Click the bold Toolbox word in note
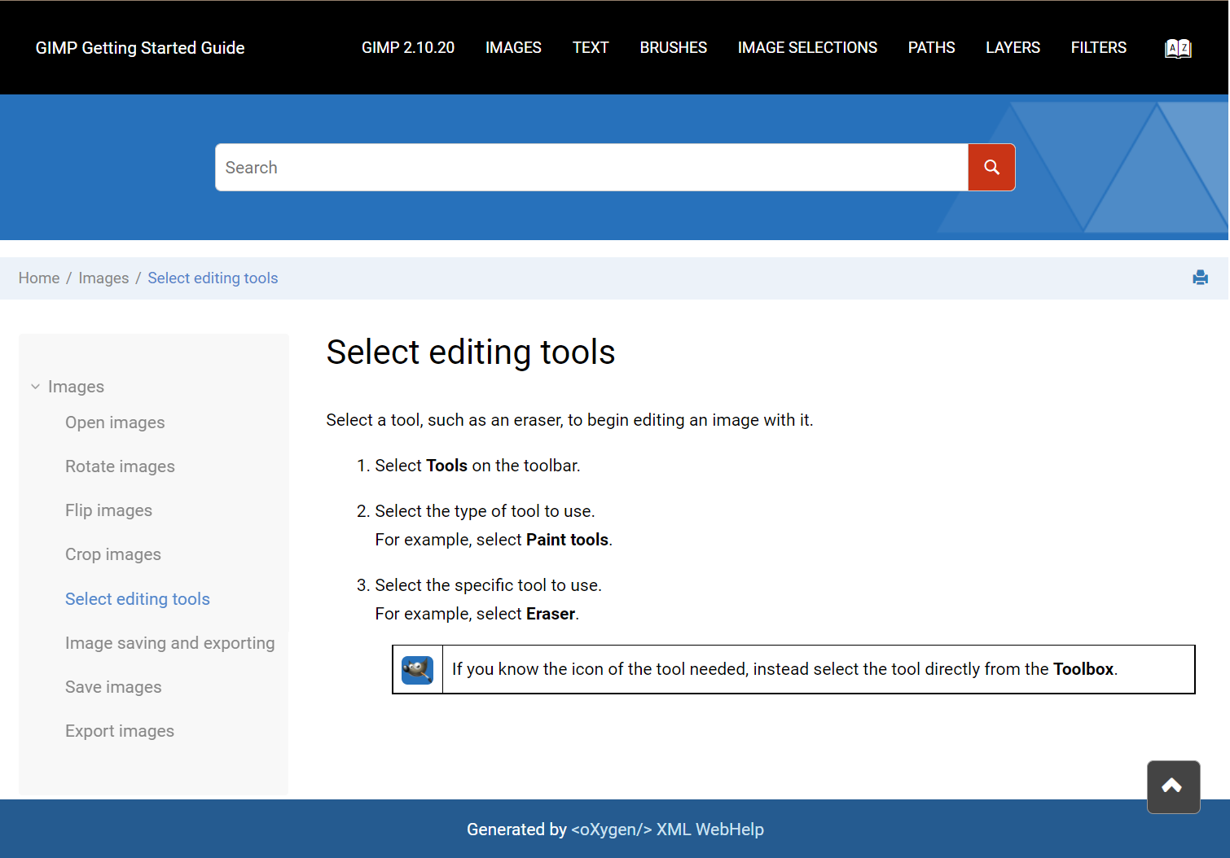The height and width of the screenshot is (858, 1230). click(1083, 669)
